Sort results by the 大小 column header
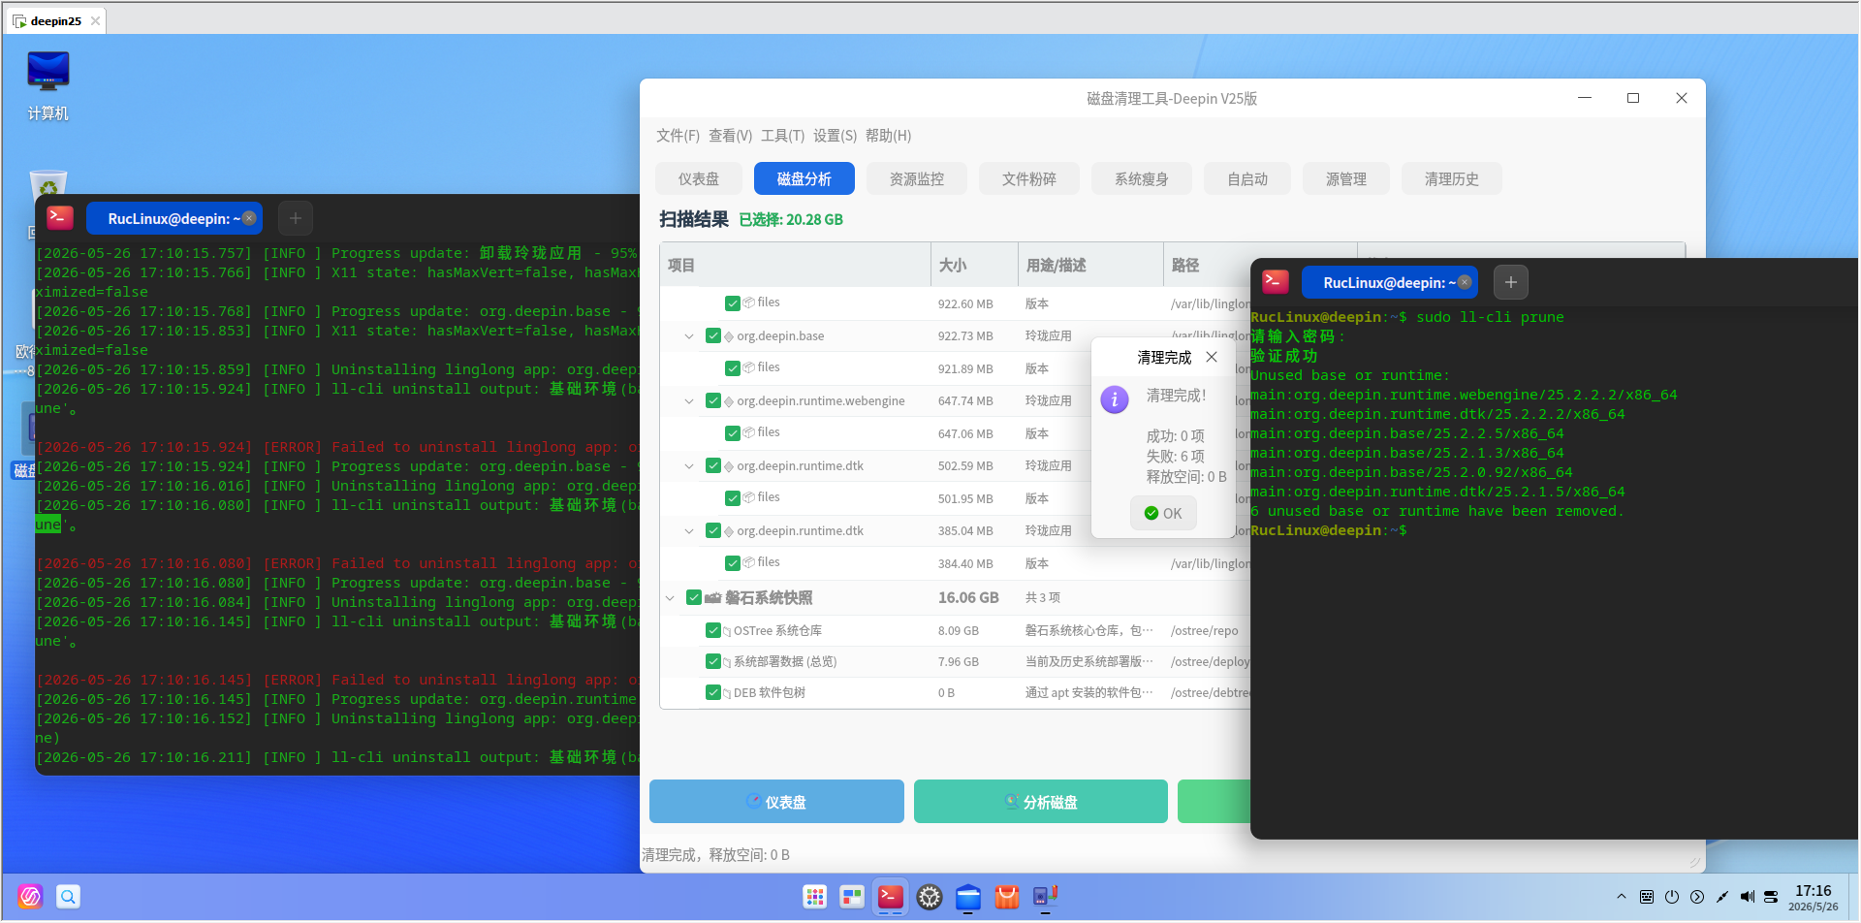The width and height of the screenshot is (1861, 923). click(x=974, y=265)
